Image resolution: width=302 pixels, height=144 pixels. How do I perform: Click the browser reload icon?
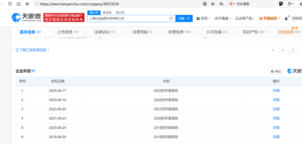pyautogui.click(x=10, y=4)
